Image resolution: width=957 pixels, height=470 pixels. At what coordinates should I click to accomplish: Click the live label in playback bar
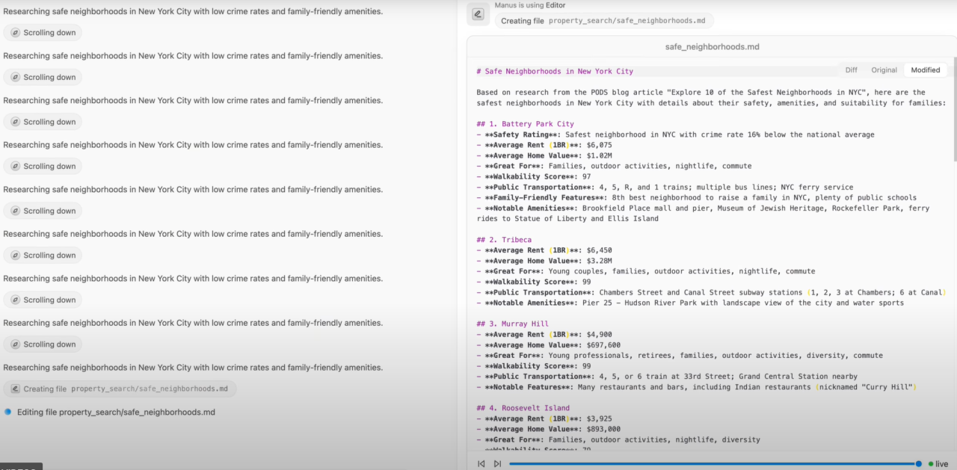(941, 464)
